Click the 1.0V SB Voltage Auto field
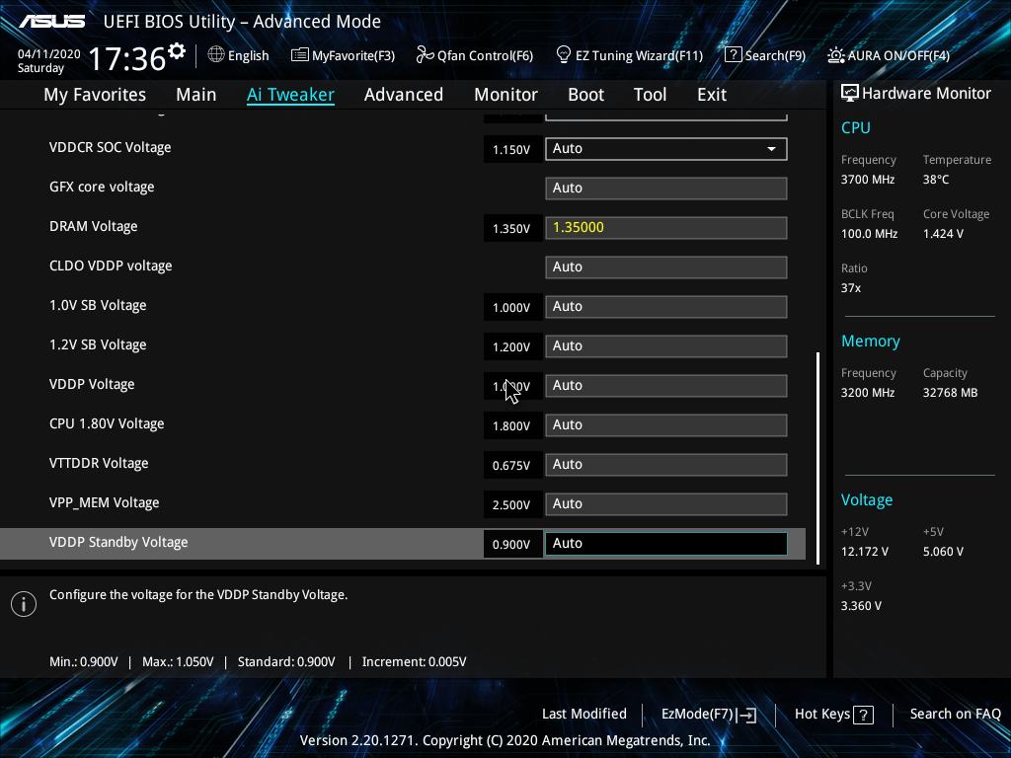Screen dimensions: 1011x758 666,307
